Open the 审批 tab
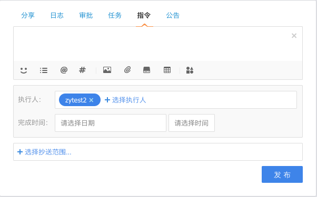The height and width of the screenshot is (197, 317). click(86, 15)
